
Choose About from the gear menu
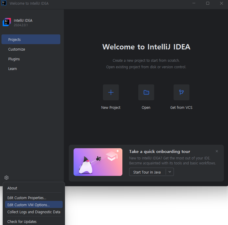[x=34, y=188]
